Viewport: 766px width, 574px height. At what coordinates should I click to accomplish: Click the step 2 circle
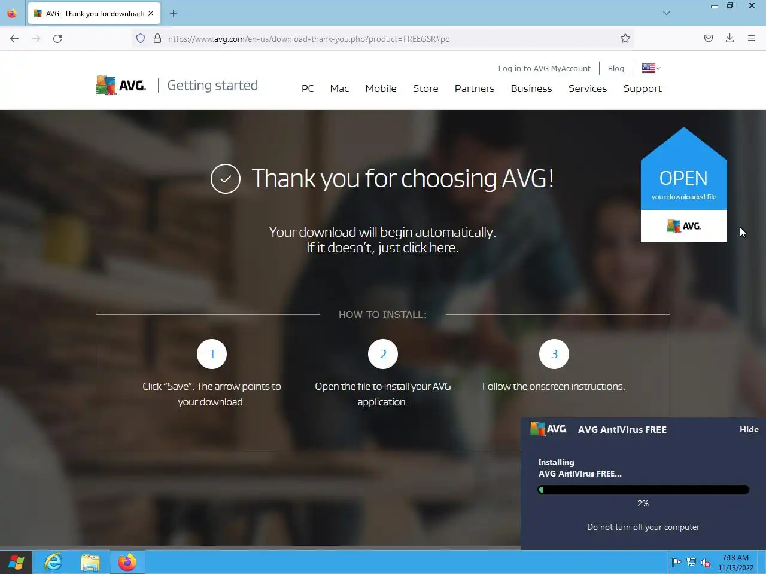pyautogui.click(x=383, y=354)
